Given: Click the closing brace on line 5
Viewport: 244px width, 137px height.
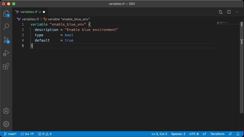Looking at the screenshot, I should [32, 46].
